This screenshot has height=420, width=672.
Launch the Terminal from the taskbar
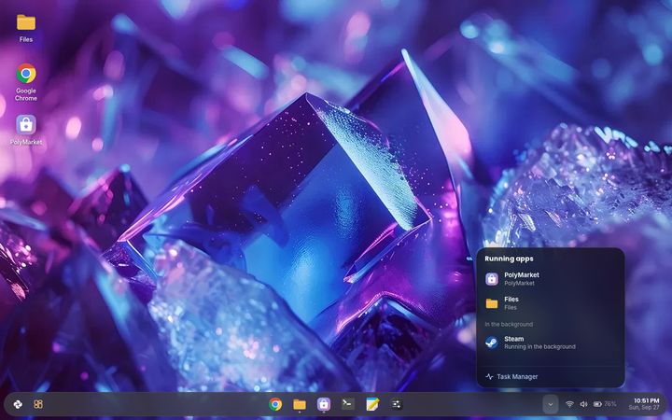click(x=347, y=404)
